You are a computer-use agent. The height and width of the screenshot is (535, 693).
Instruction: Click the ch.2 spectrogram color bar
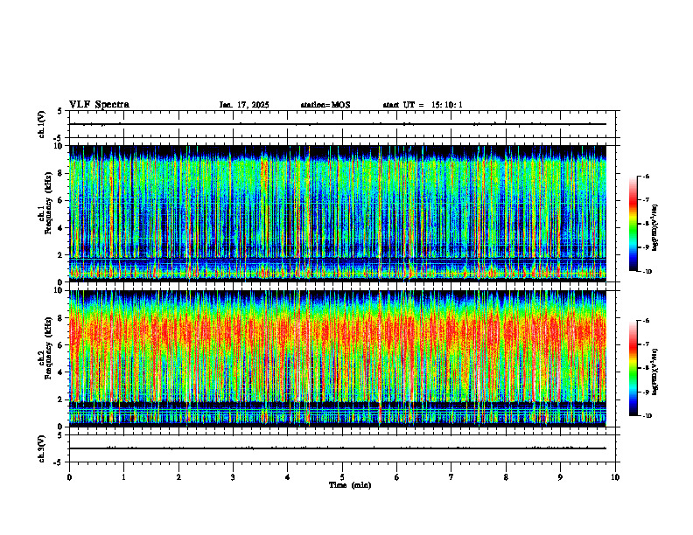pyautogui.click(x=633, y=368)
